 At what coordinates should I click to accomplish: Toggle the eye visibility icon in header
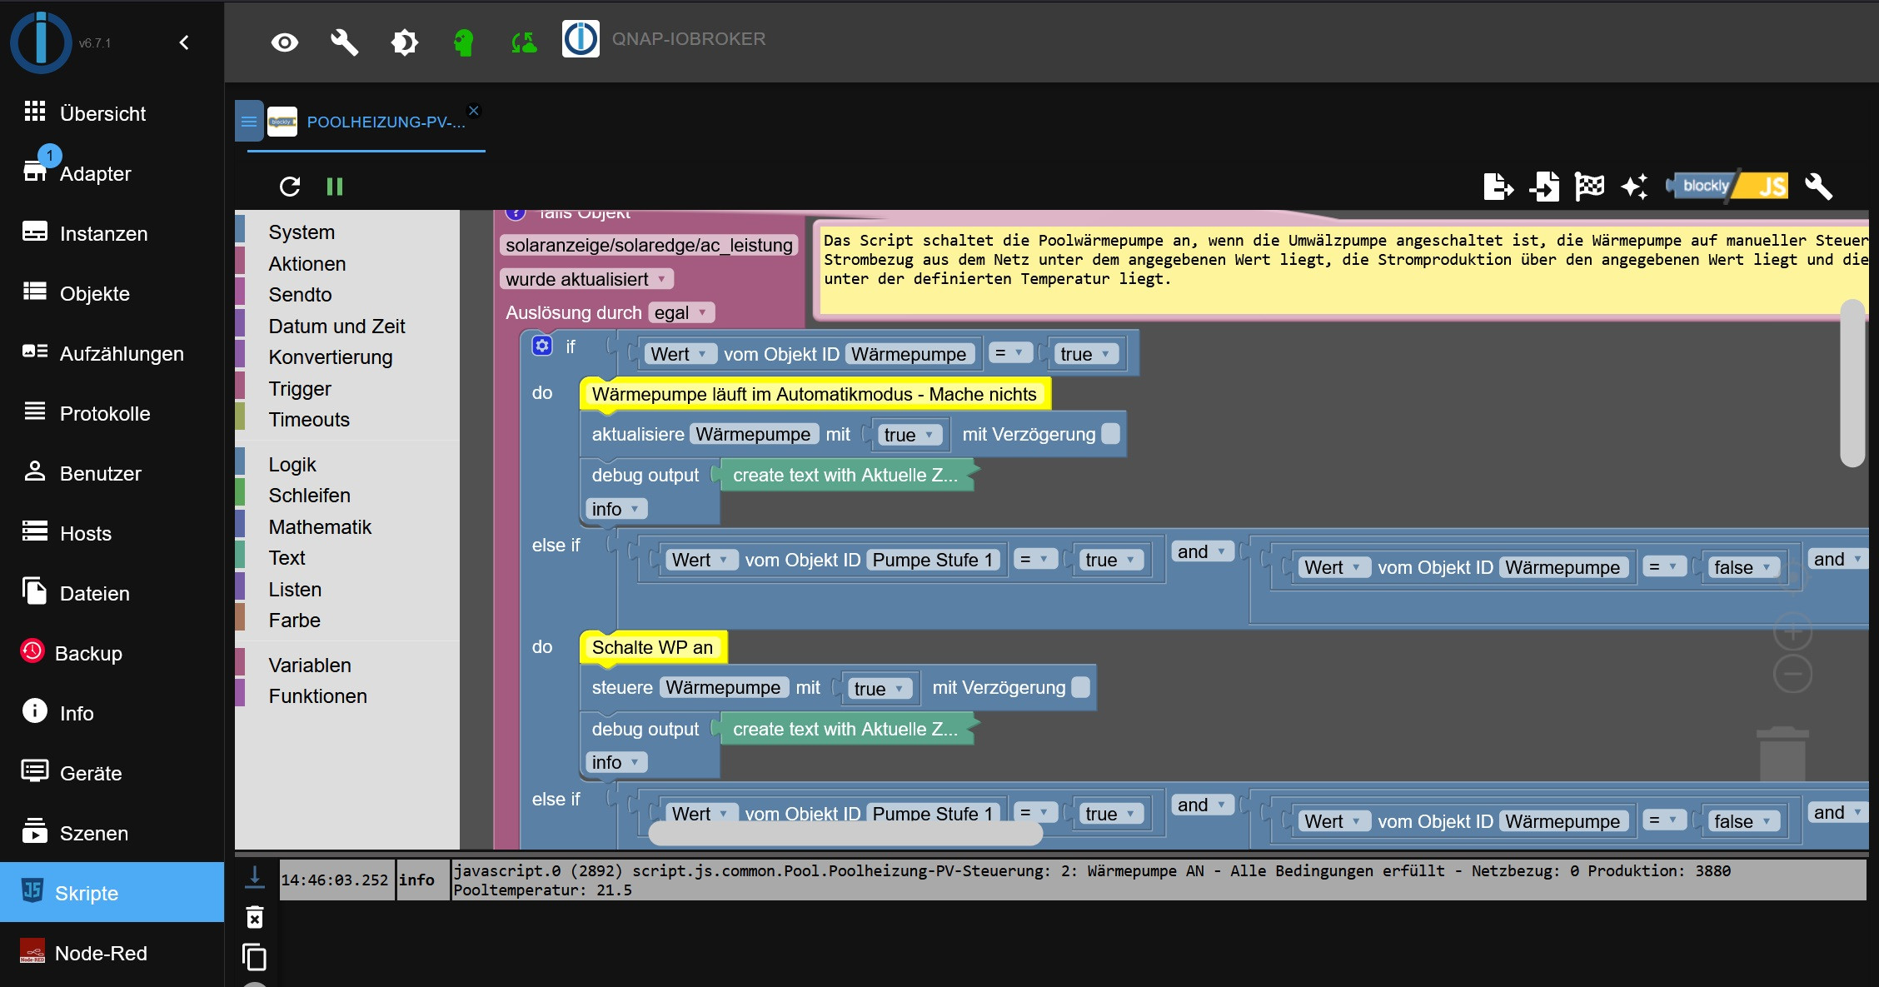coord(285,42)
